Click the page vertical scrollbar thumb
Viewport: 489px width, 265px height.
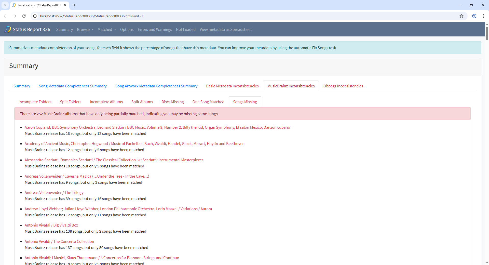point(487,33)
